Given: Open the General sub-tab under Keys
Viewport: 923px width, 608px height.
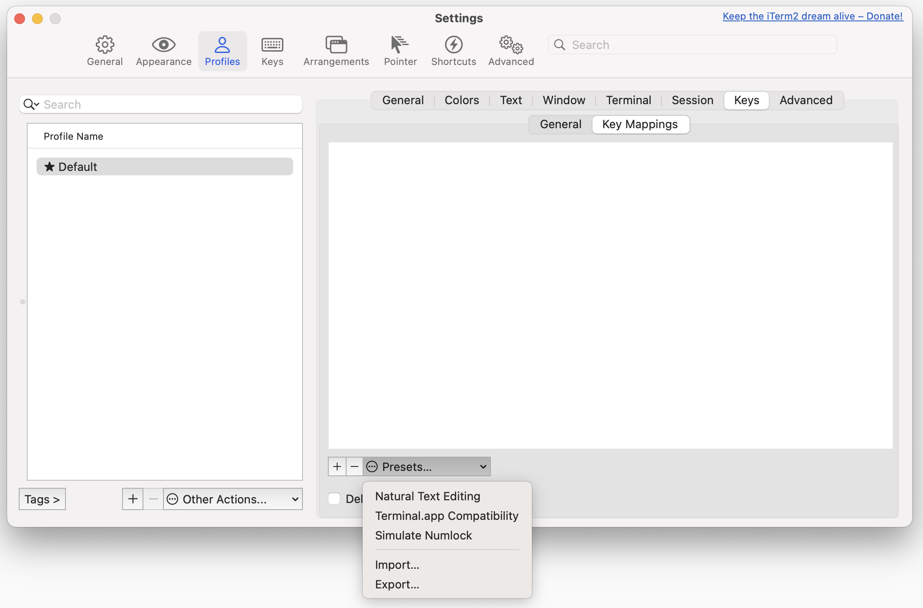Looking at the screenshot, I should tap(560, 124).
